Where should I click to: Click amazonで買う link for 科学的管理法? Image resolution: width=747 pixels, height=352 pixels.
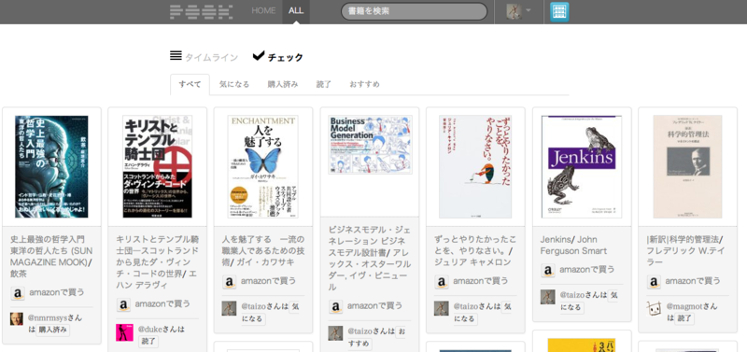click(x=693, y=281)
